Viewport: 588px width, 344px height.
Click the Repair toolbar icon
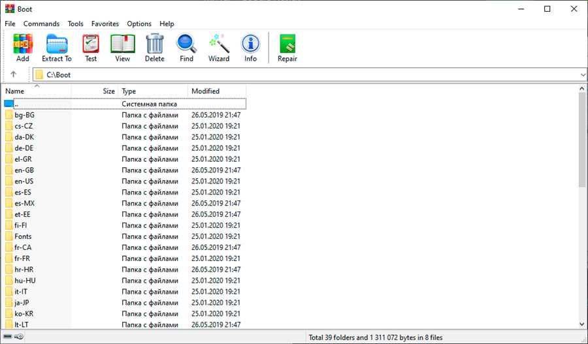pos(287,47)
